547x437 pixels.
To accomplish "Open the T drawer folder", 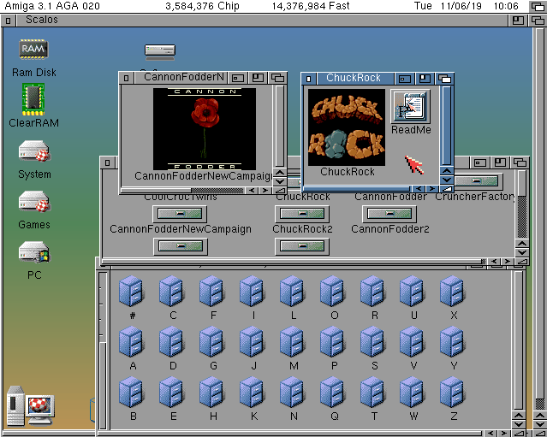I will click(372, 392).
